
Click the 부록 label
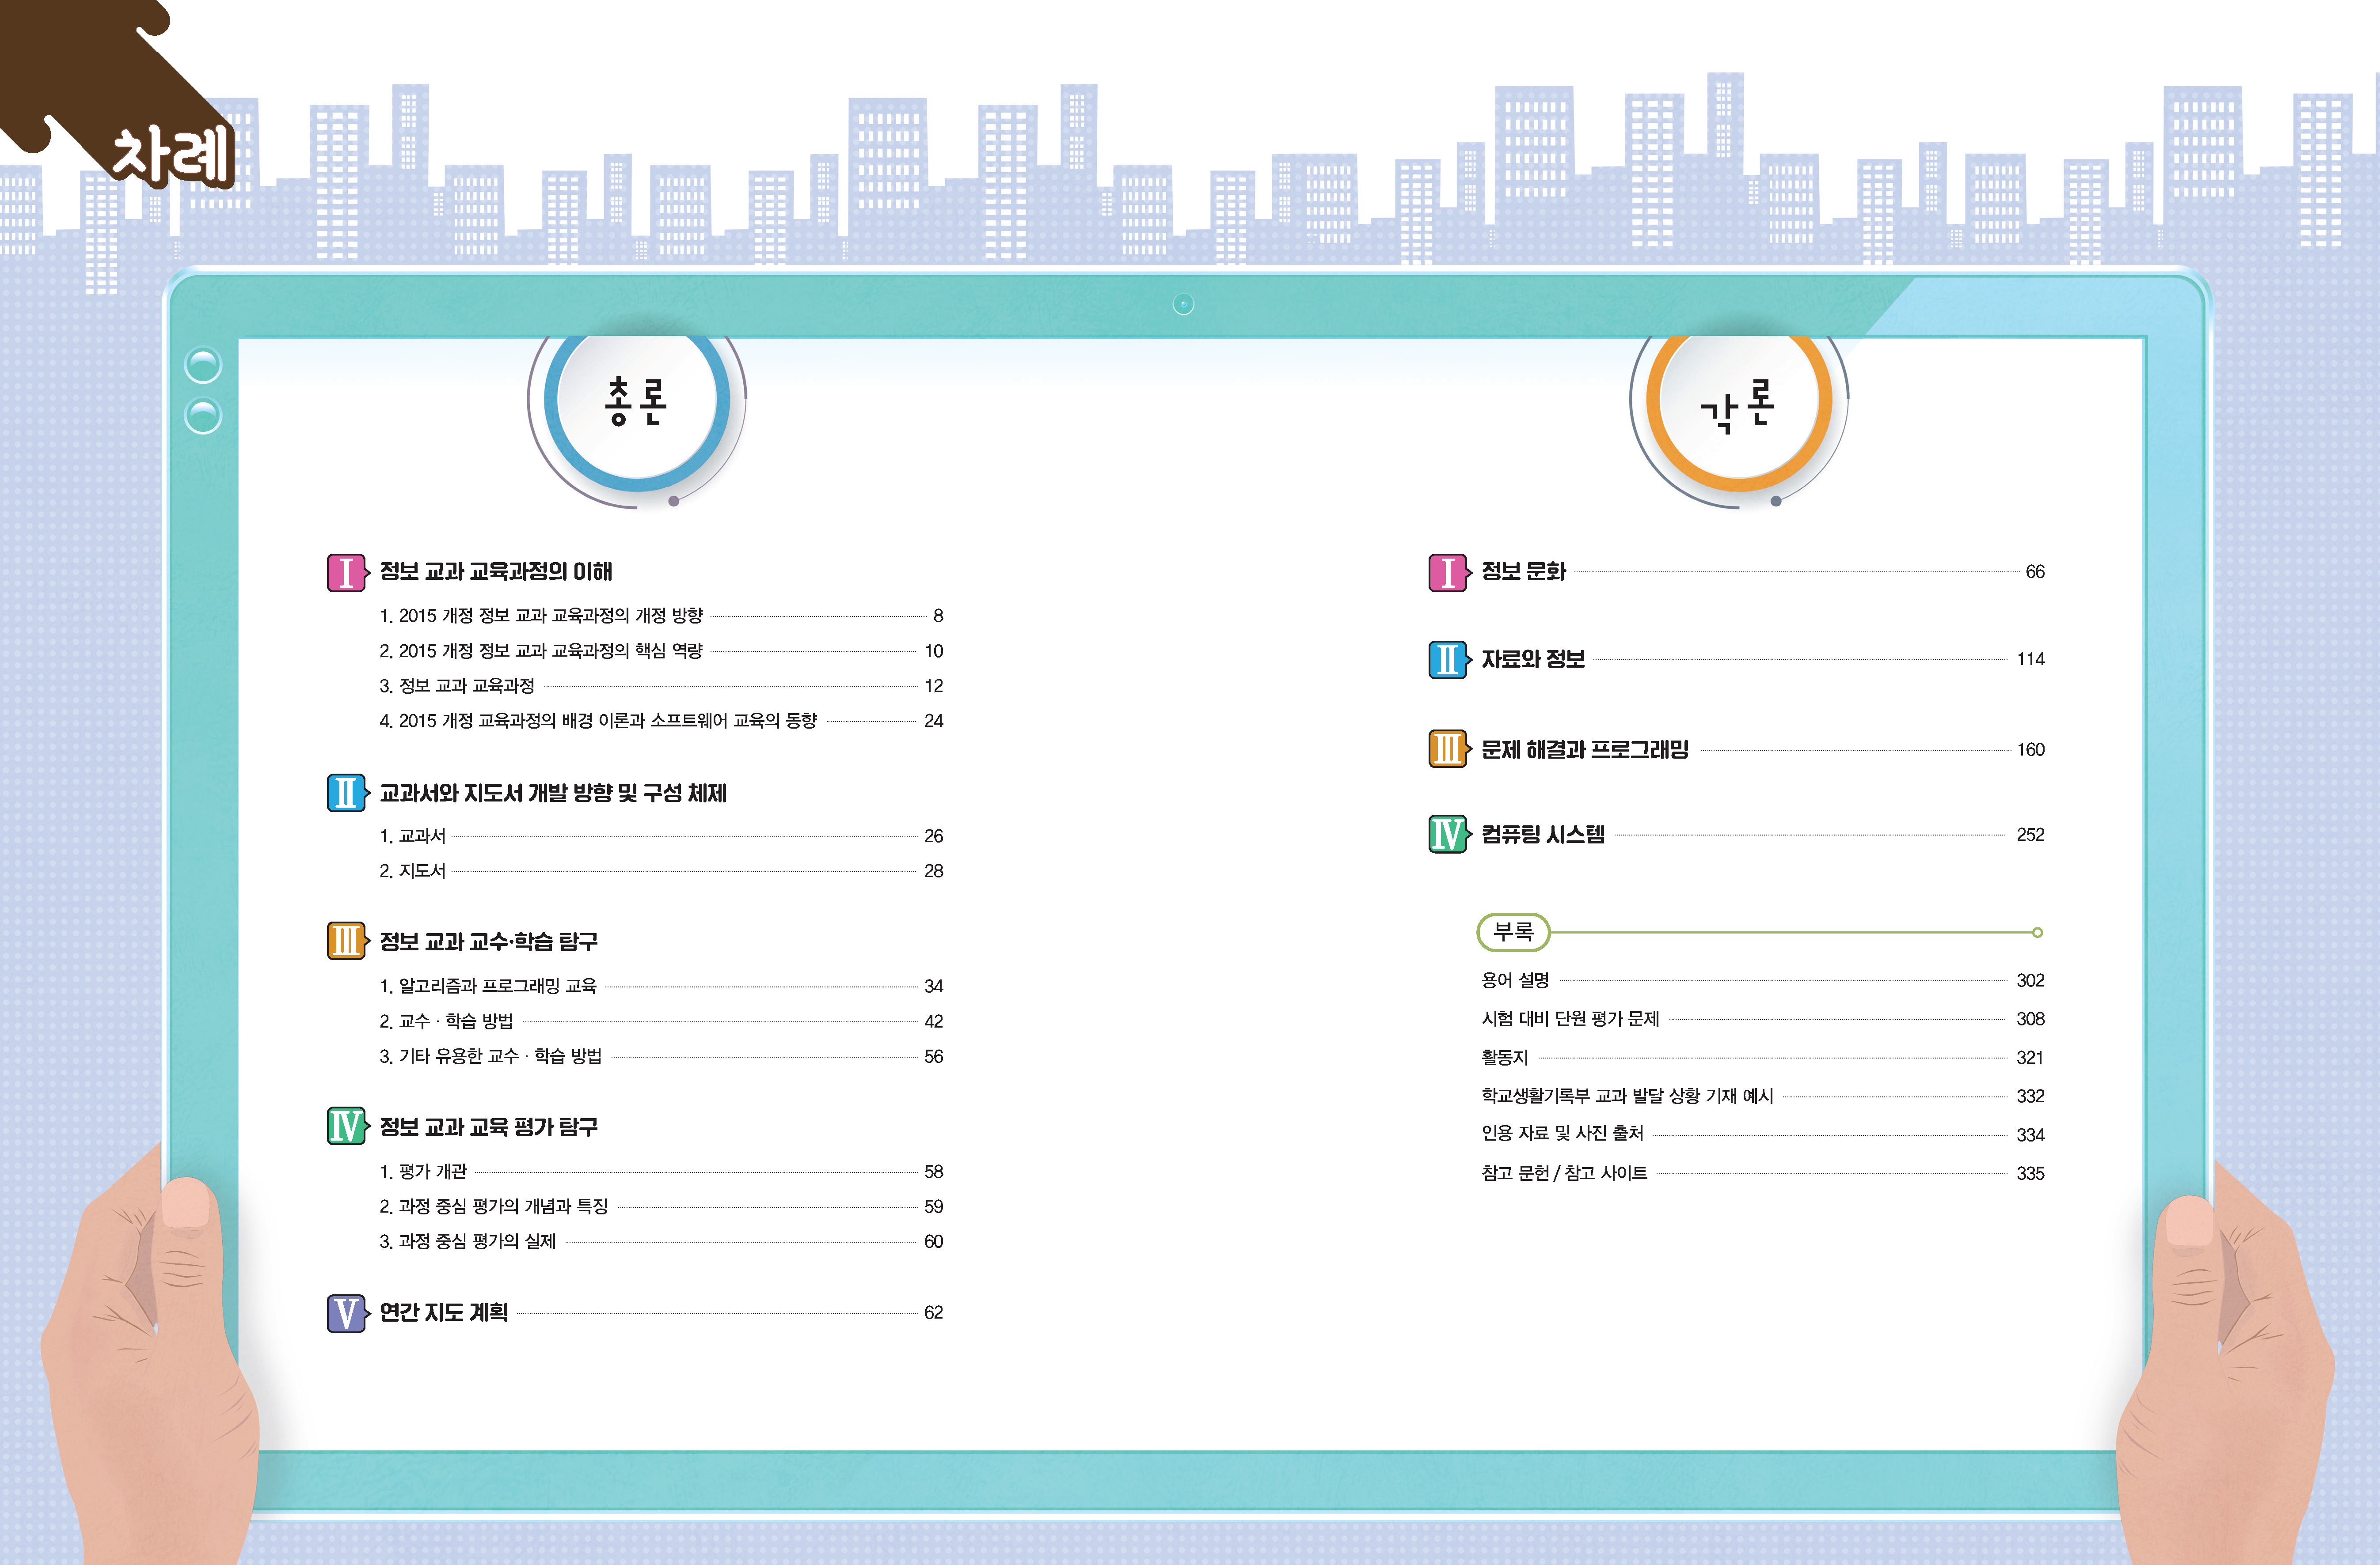[1513, 932]
